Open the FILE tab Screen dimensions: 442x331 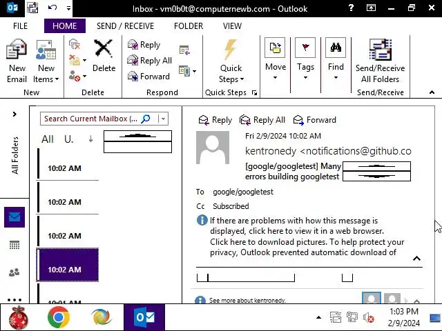(20, 26)
